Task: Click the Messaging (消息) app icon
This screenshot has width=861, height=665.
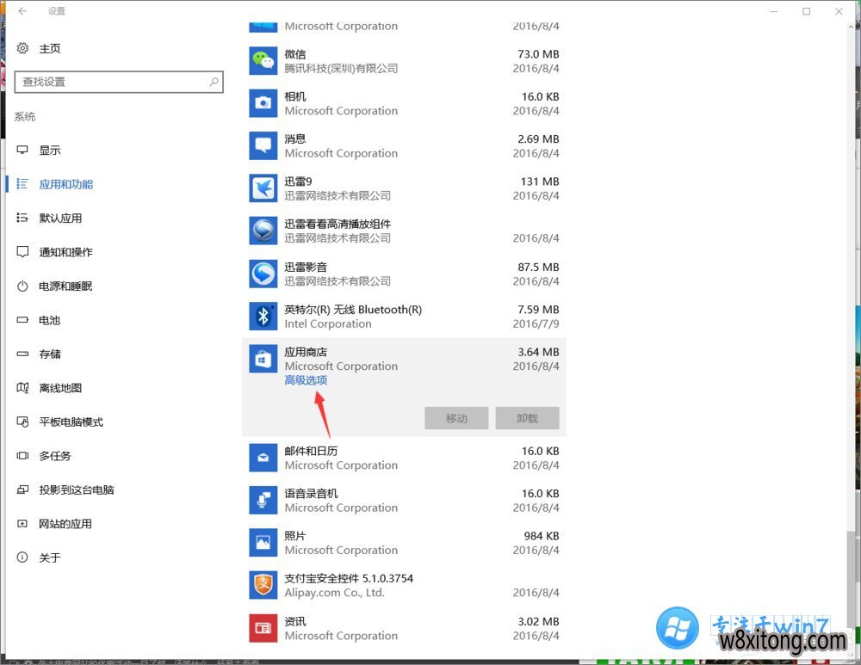Action: coord(263,145)
